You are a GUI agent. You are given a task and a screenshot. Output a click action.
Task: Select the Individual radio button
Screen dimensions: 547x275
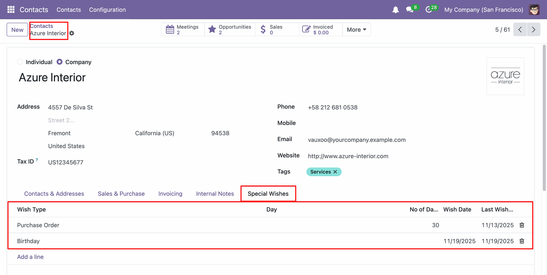(x=20, y=62)
